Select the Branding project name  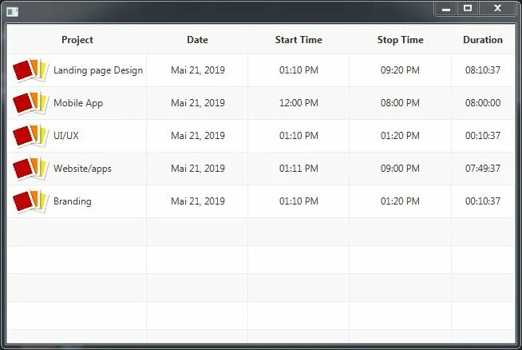click(x=73, y=201)
